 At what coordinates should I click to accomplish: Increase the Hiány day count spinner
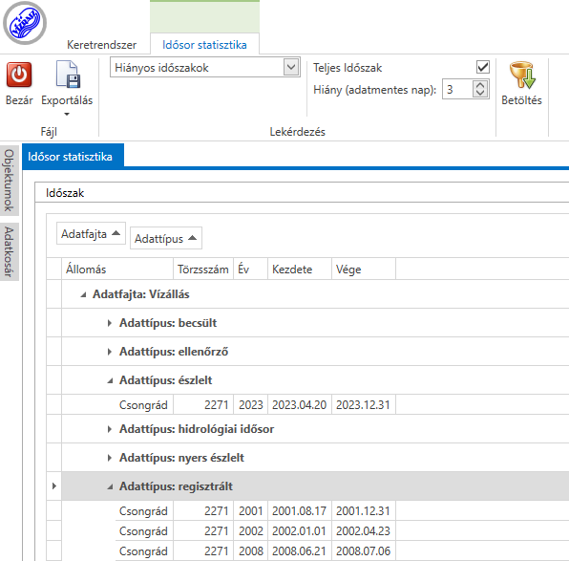click(480, 85)
